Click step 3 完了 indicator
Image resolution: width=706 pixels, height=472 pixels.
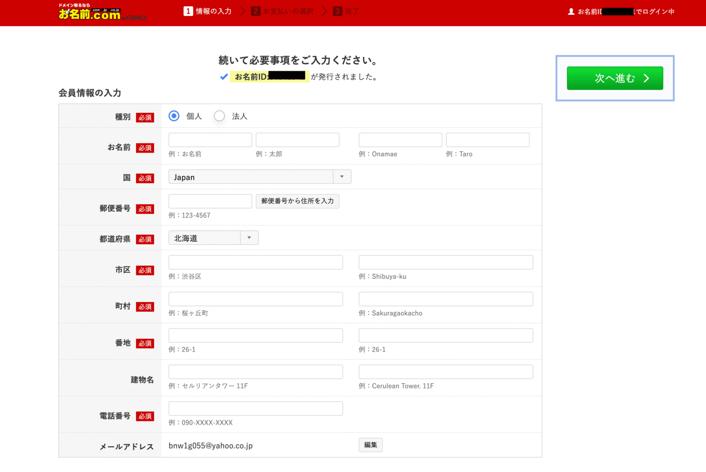pos(346,11)
